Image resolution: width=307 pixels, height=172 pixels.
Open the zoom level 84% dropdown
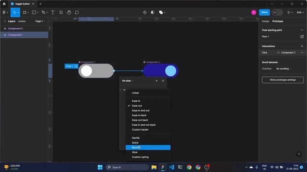(x=300, y=12)
